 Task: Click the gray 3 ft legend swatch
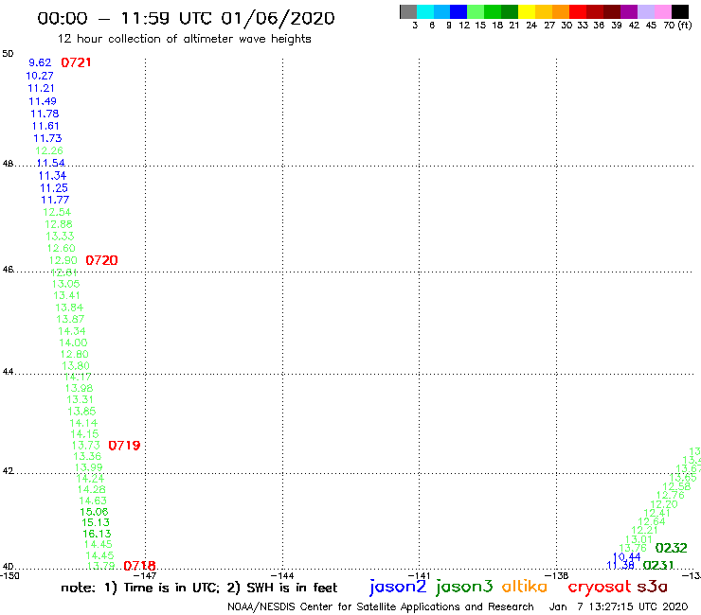point(408,11)
